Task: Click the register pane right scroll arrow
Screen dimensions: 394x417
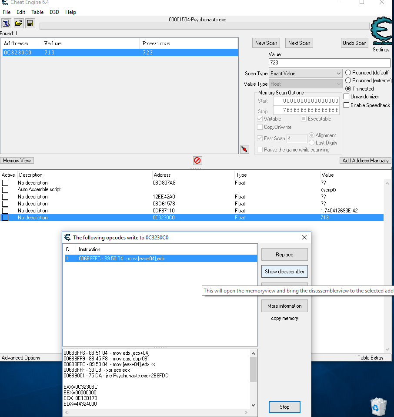Action: click(246, 412)
